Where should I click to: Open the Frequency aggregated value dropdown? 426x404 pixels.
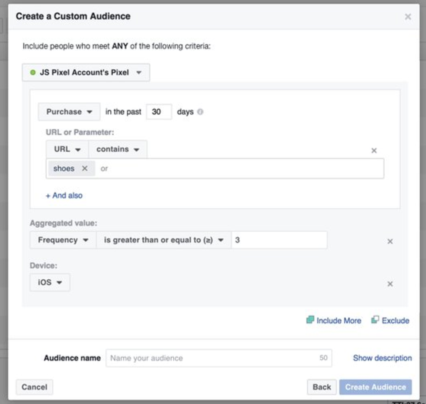pos(63,240)
